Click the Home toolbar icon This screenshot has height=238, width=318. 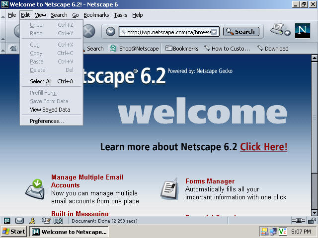pos(13,49)
